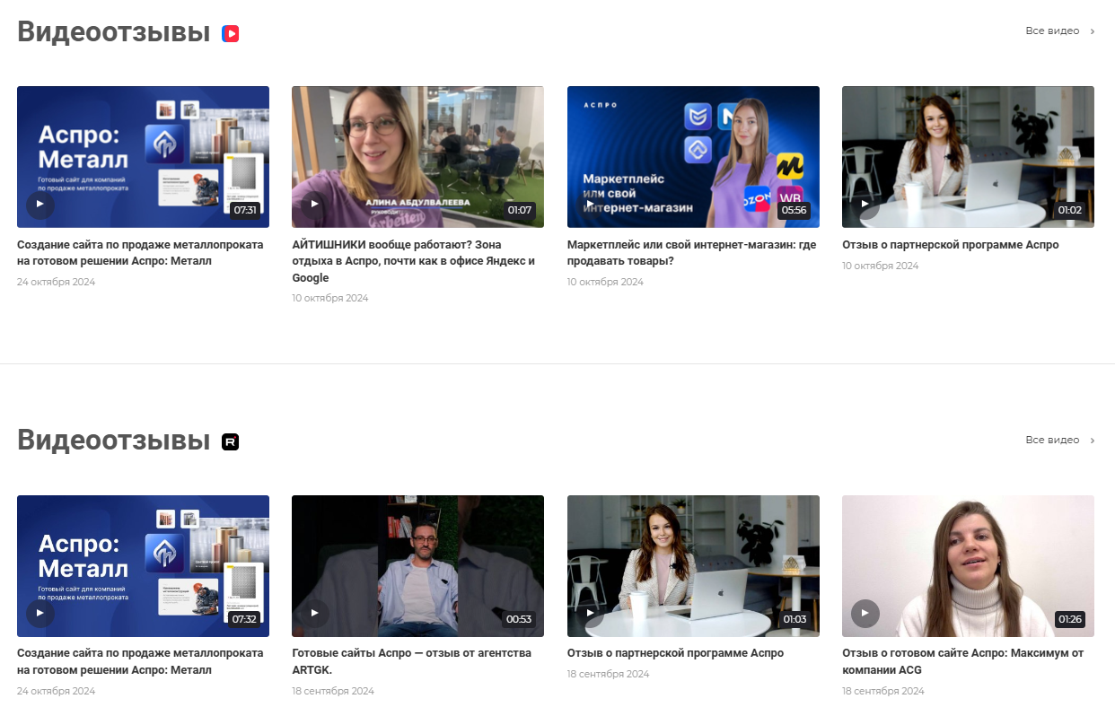Image resolution: width=1115 pixels, height=716 pixels.
Task: Click the second Видеоотзывы heading text
Action: [x=113, y=441]
